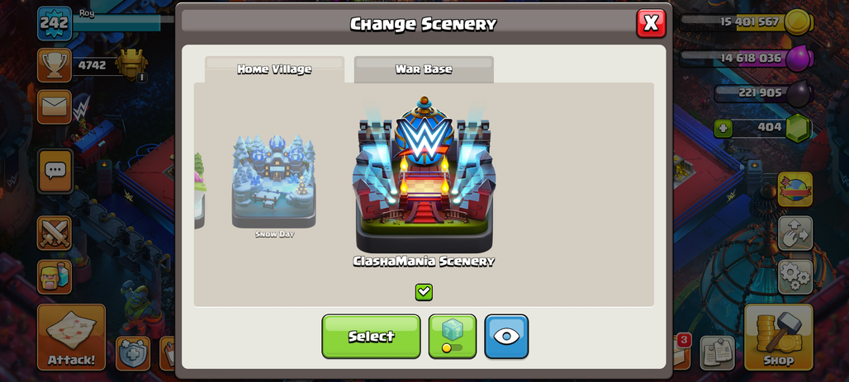Switch to the Home Village tab

pos(274,69)
